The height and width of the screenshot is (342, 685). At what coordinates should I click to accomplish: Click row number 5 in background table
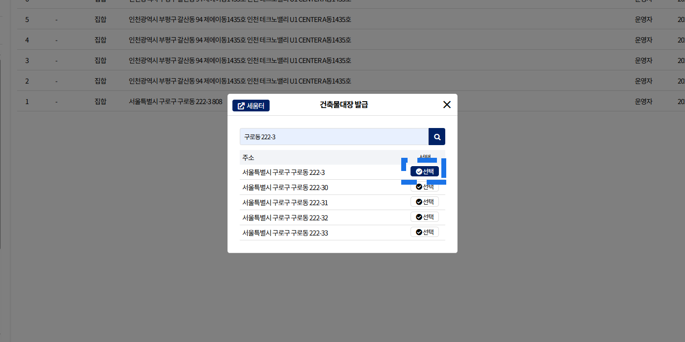[x=27, y=20]
